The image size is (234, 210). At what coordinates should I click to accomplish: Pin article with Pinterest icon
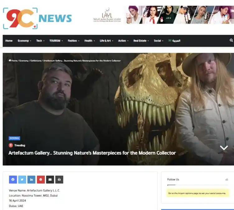click(41, 180)
